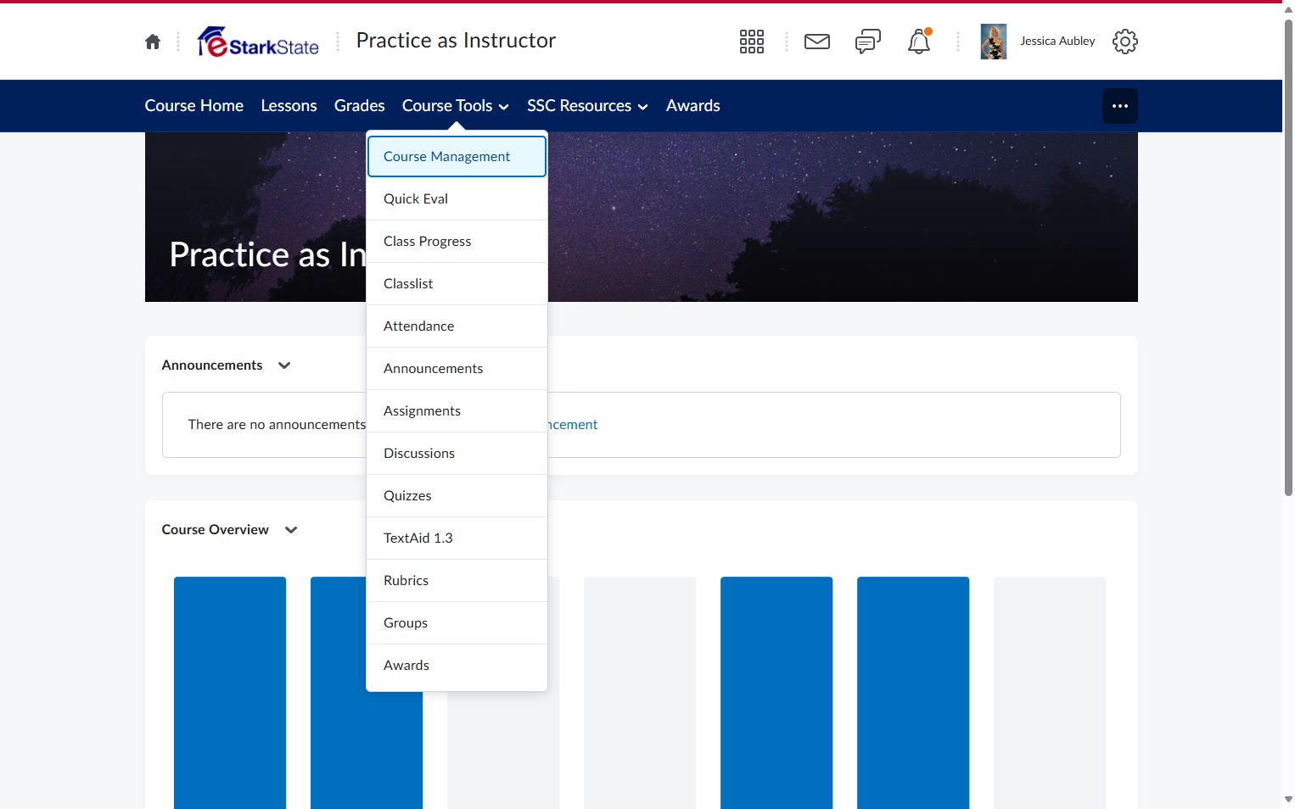This screenshot has width=1295, height=809.
Task: Choose Announcements in the Course Tools menu
Action: click(x=457, y=369)
